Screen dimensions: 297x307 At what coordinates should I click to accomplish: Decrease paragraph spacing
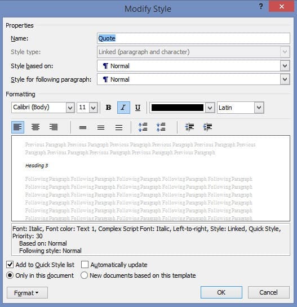point(161,127)
